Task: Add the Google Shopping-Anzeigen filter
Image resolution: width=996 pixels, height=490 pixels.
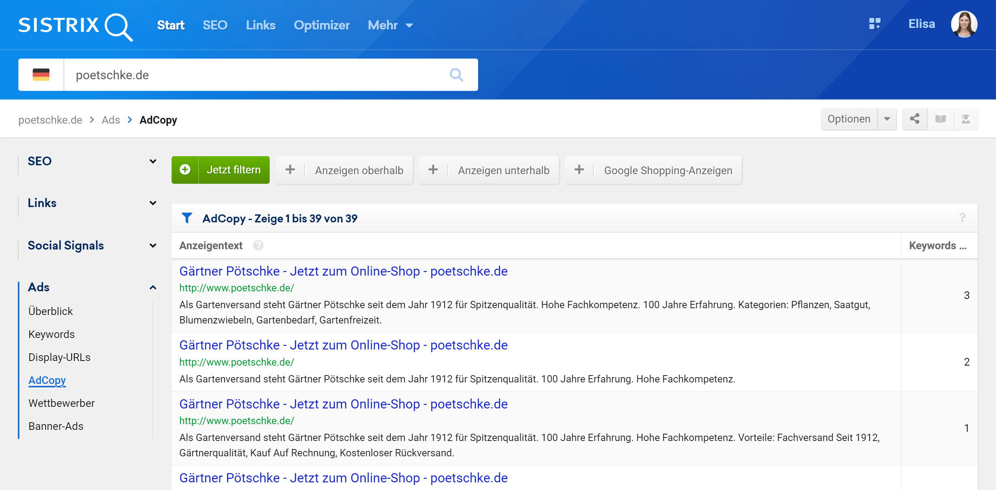Action: pyautogui.click(x=653, y=170)
